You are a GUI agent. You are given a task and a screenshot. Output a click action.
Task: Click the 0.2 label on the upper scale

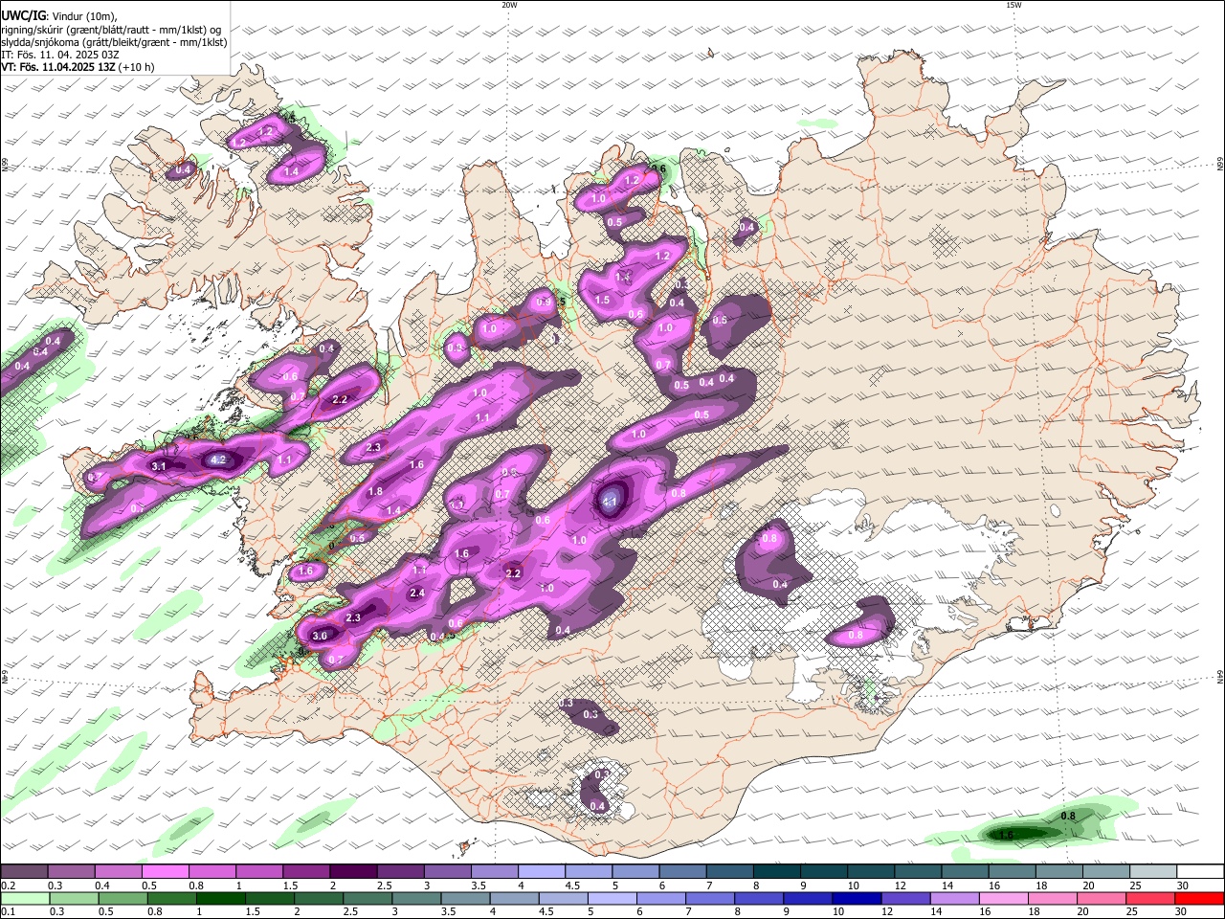click(x=7, y=885)
